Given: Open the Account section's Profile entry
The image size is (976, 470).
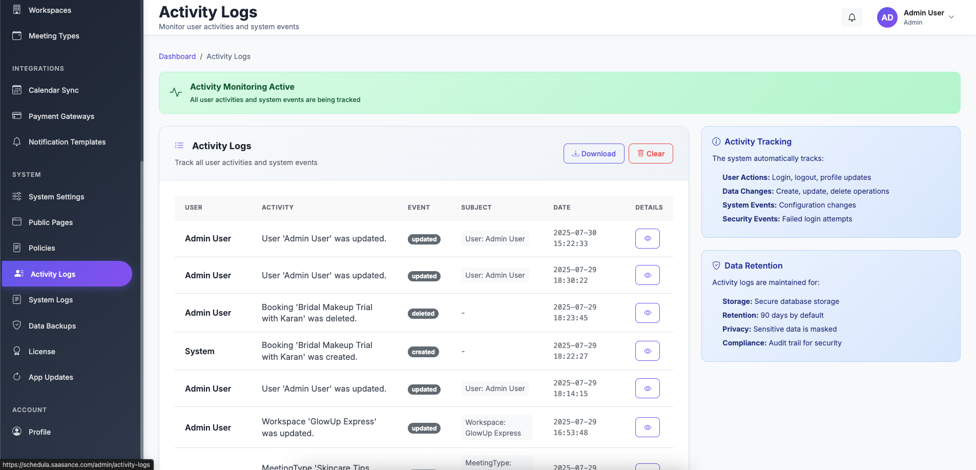Looking at the screenshot, I should coord(39,432).
